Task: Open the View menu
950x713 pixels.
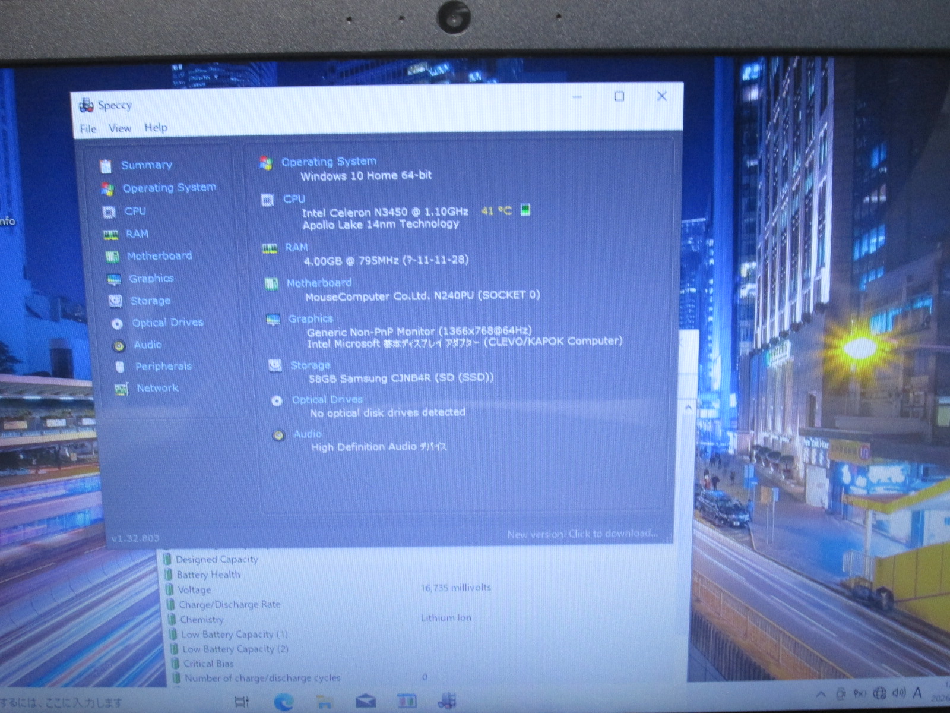Action: tap(119, 128)
